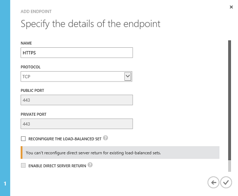The image size is (238, 196).
Task: Click the Name field containing HTTPS
Action: click(x=77, y=53)
